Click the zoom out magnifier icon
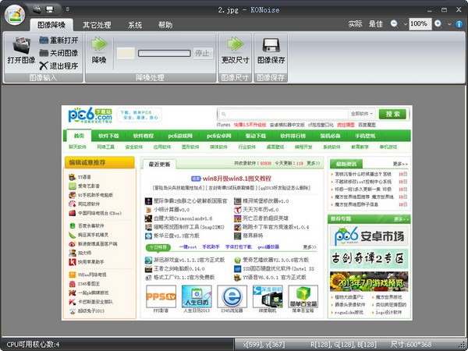Viewport: 468px width, 351px height. (394, 24)
